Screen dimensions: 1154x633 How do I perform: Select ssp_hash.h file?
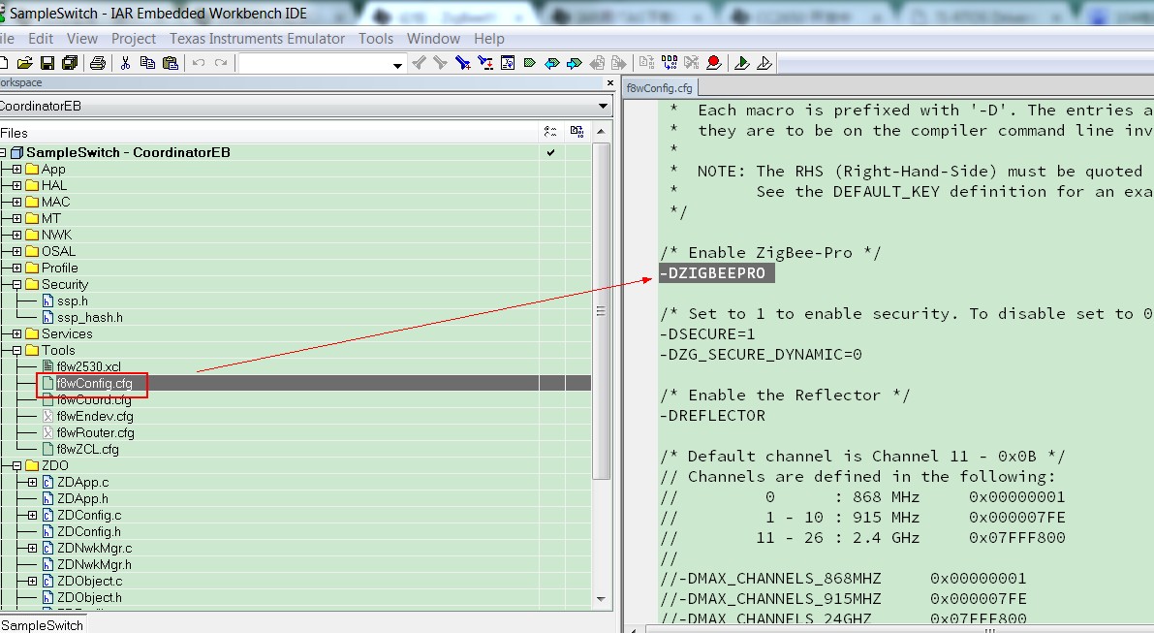[90, 317]
